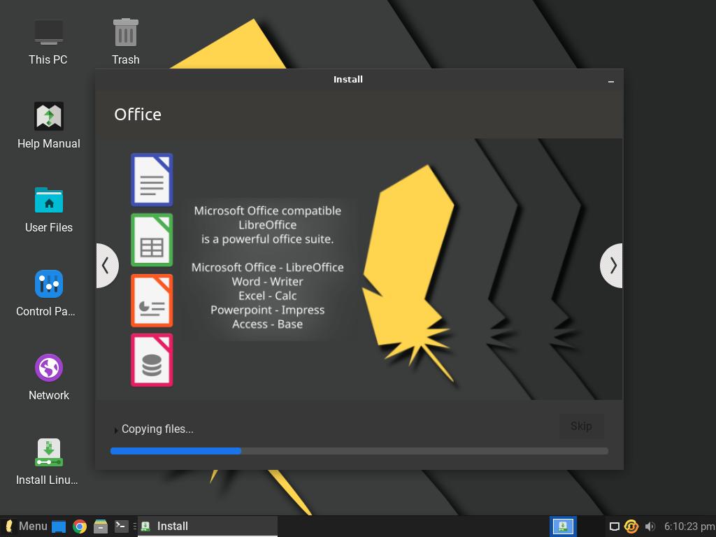
Task: Show desktop via blue taskbar icon
Action: 59,527
